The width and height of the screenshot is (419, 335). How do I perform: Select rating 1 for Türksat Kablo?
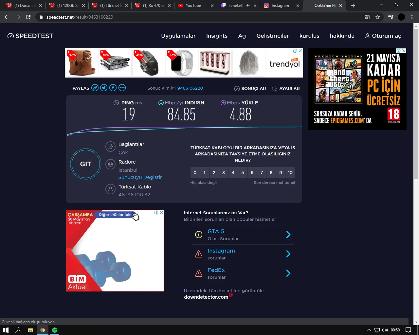click(205, 172)
